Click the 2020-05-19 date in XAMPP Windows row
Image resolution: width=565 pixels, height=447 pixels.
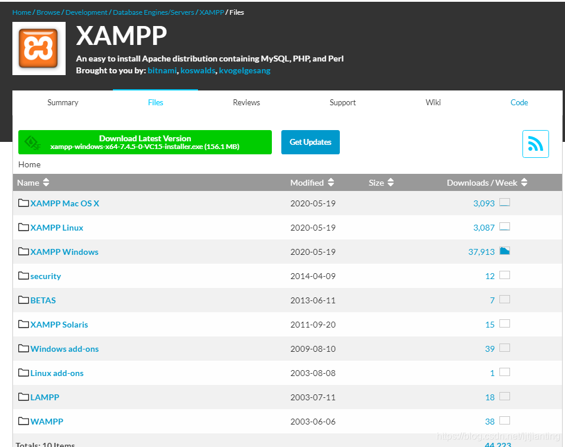point(313,252)
